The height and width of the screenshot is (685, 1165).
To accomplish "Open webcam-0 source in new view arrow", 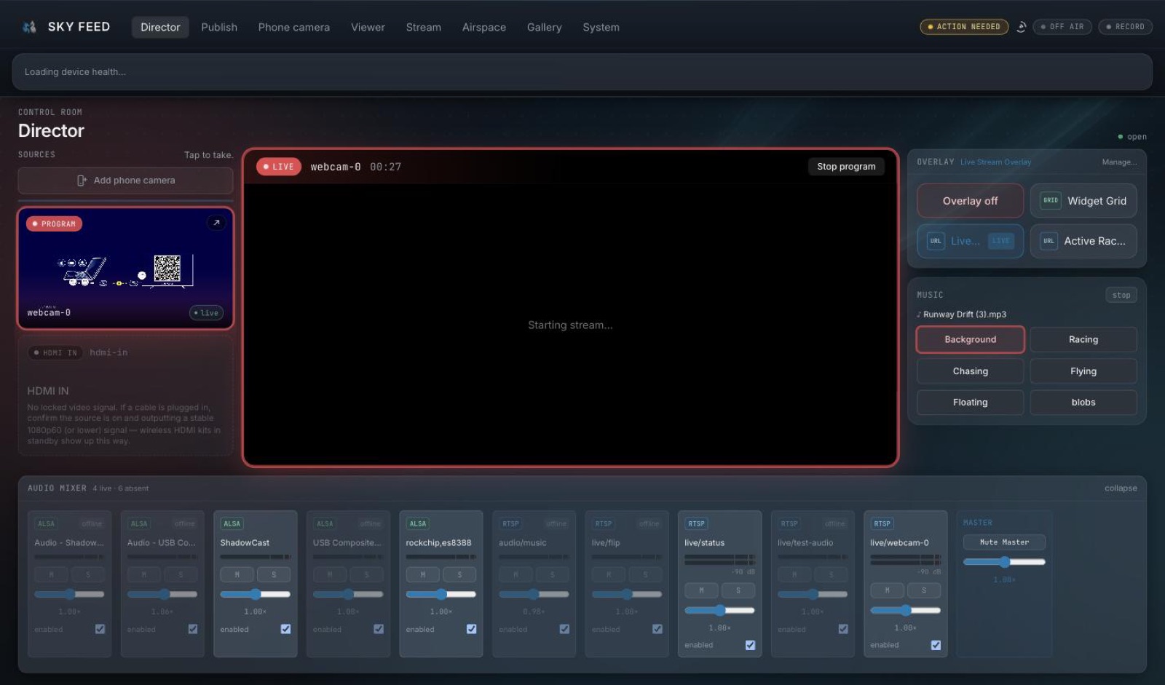I will 216,223.
